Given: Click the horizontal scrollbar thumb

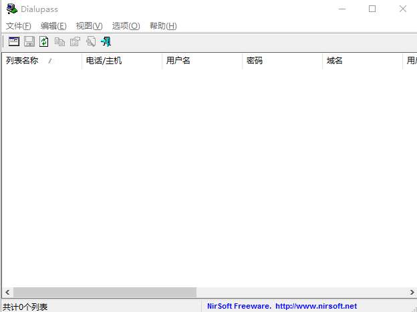Looking at the screenshot, I should (105, 293).
